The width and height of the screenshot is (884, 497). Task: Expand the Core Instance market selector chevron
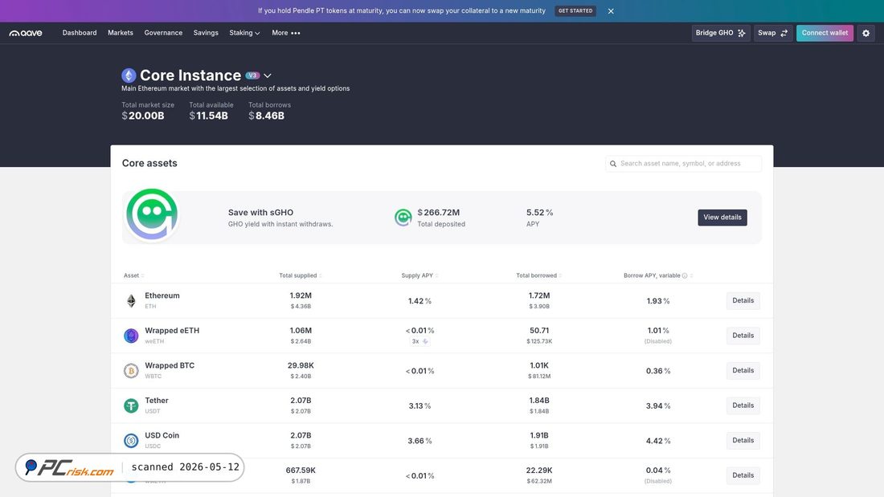(x=268, y=75)
